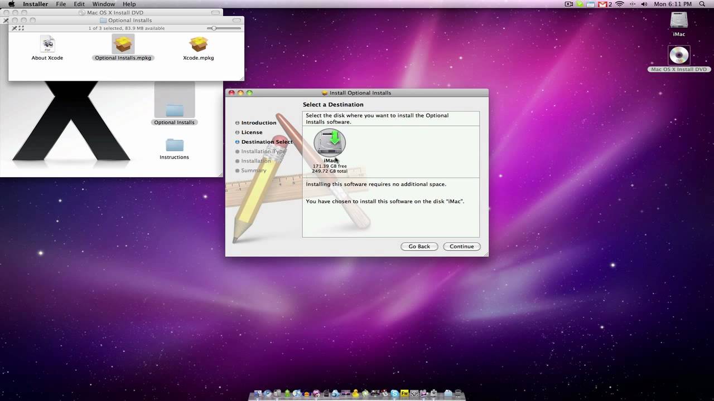714x401 pixels.
Task: Select the Optional Installs folder in DVD window
Action: point(174,109)
